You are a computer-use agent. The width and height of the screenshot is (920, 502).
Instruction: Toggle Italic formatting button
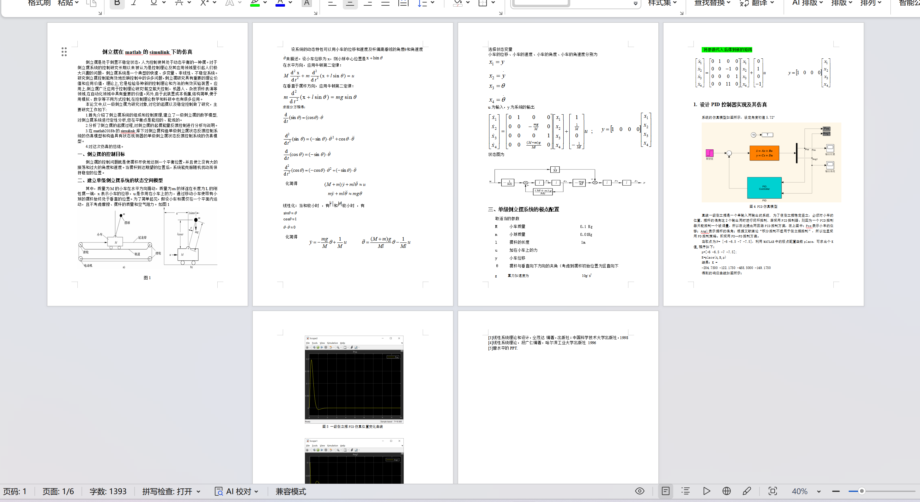[x=134, y=3]
